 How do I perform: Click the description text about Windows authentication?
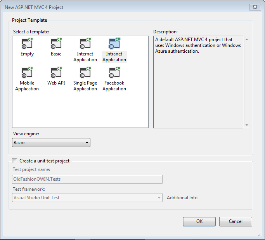coord(198,45)
